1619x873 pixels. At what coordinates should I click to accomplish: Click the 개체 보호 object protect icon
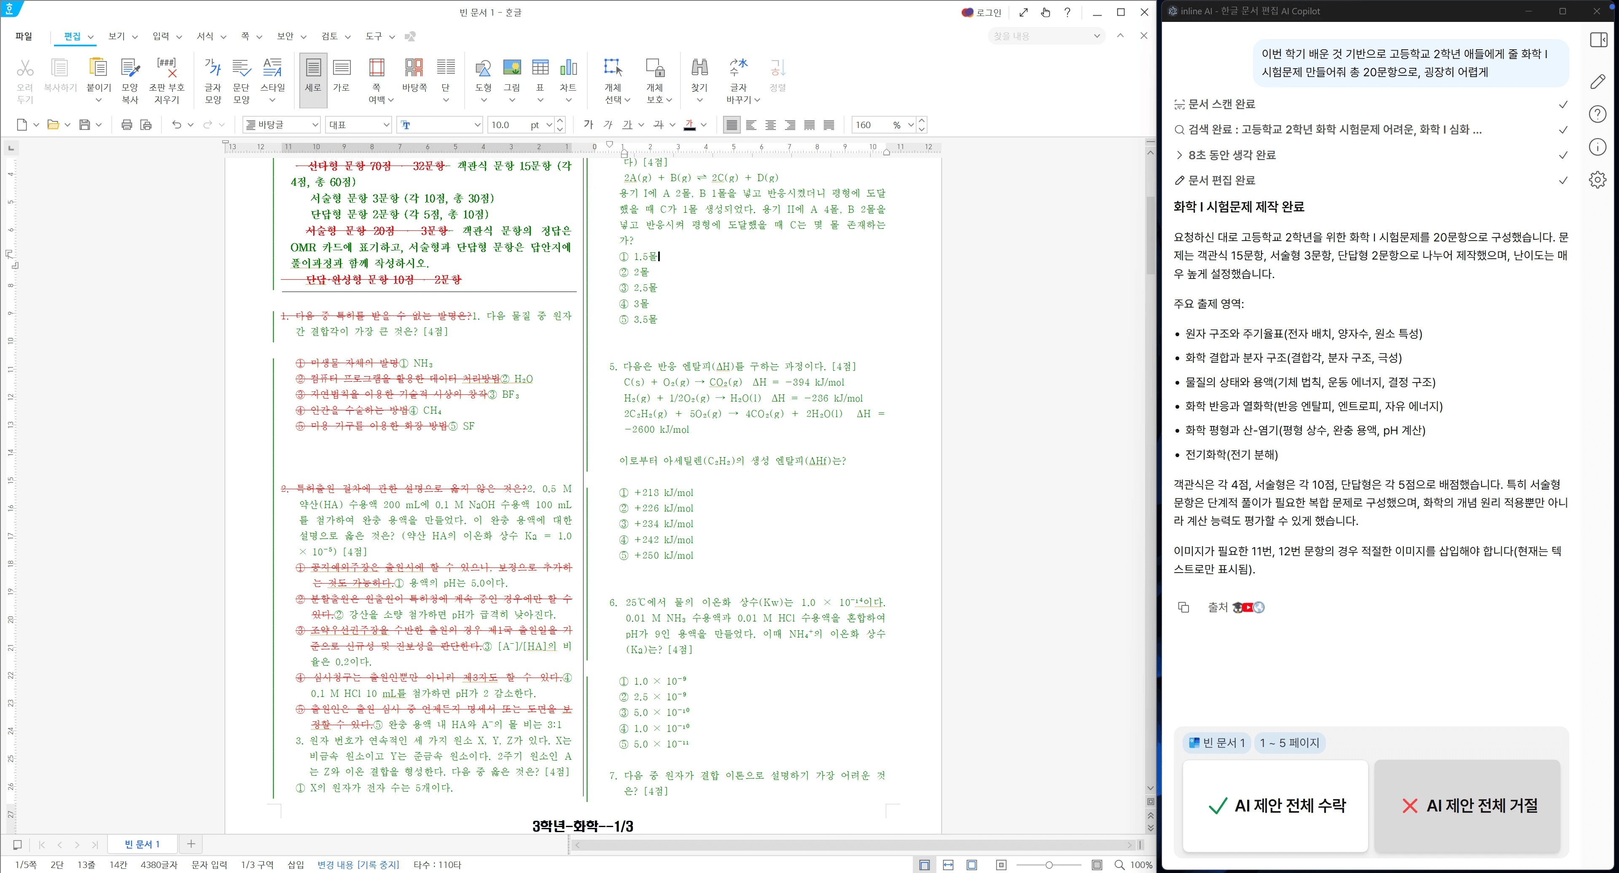point(655,68)
